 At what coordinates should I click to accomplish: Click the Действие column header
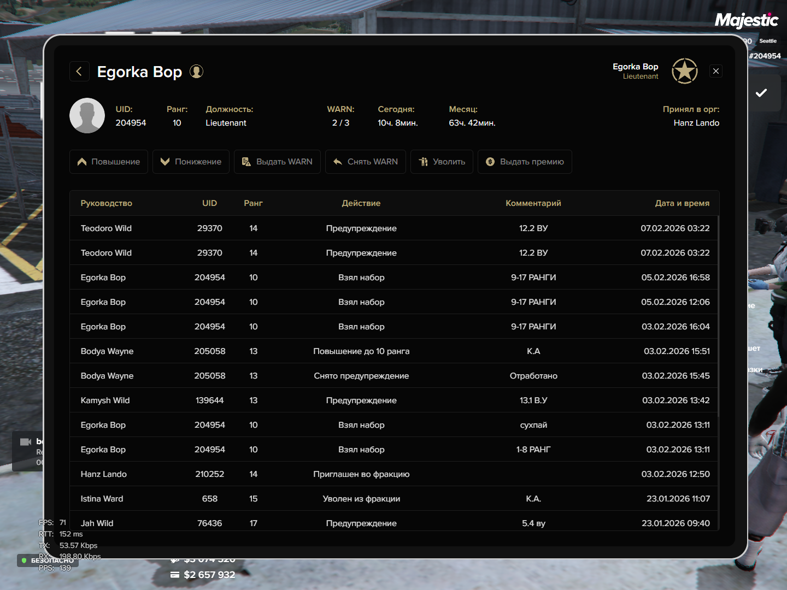pyautogui.click(x=361, y=203)
